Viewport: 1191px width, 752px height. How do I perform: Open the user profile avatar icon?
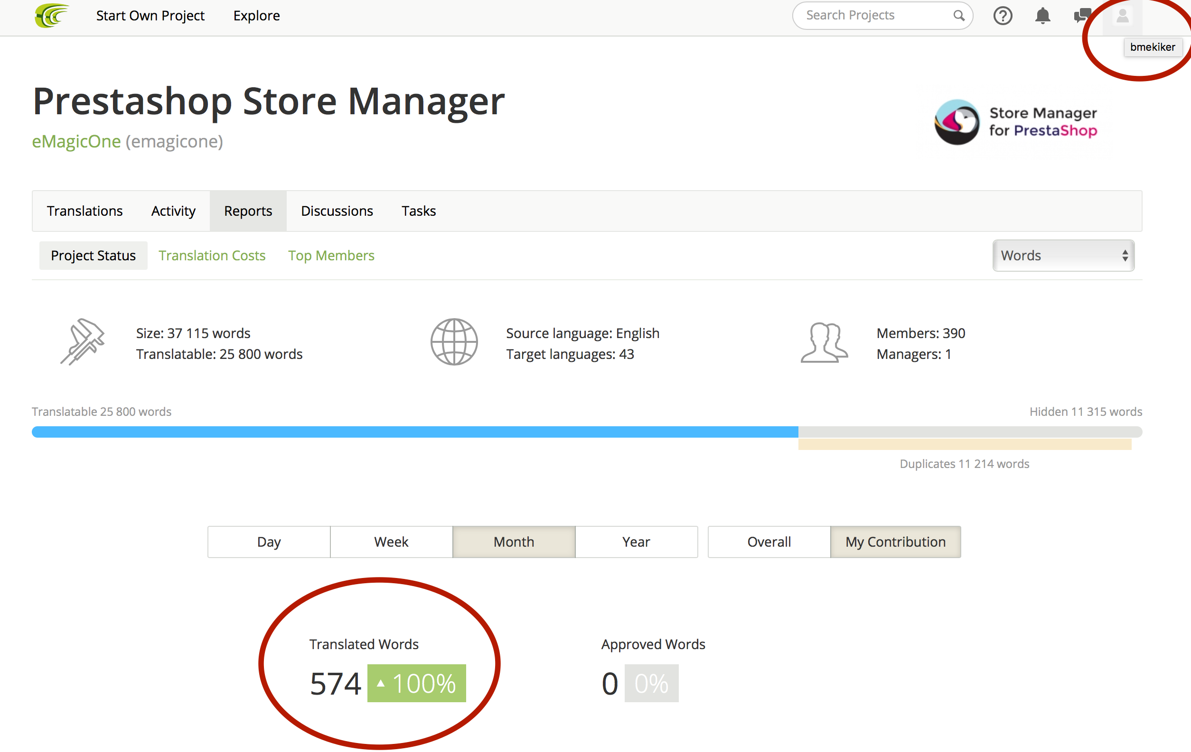coord(1122,16)
